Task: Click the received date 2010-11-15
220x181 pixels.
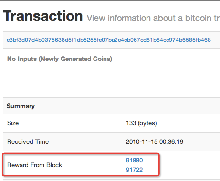Action: pyautogui.click(x=142, y=142)
